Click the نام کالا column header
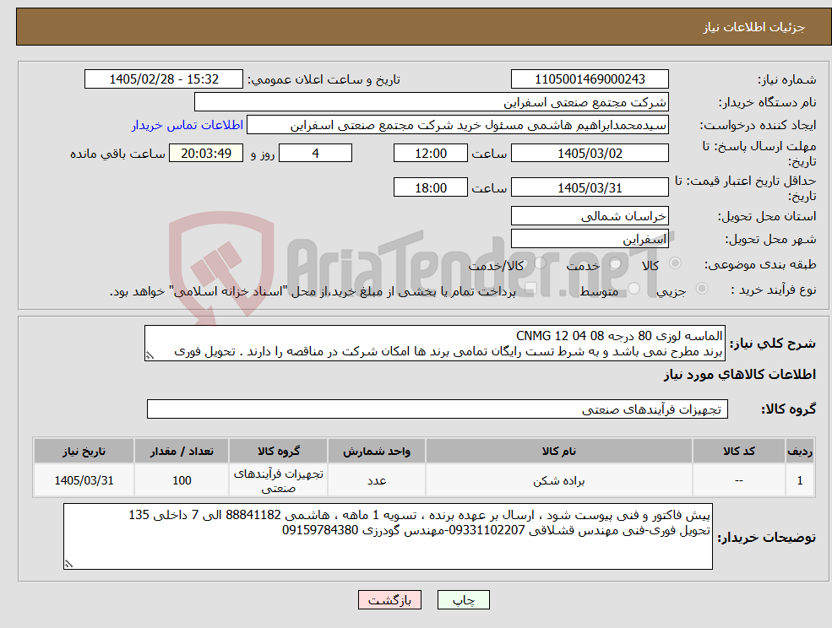The image size is (832, 628). click(x=558, y=451)
